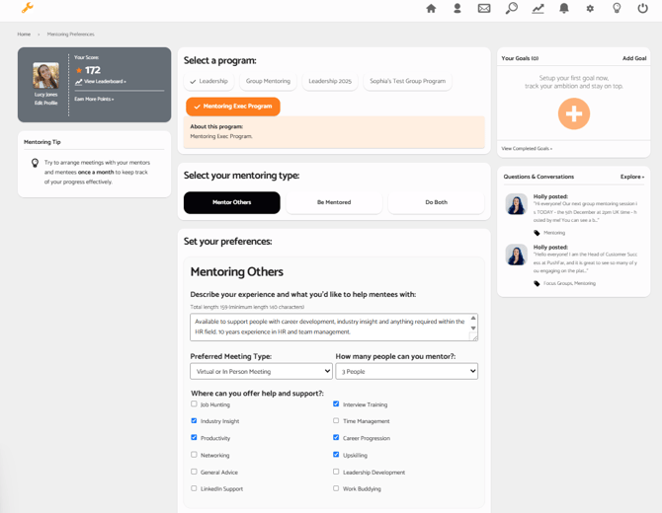Click the Mentoring Preferences breadcrumb

(70, 35)
